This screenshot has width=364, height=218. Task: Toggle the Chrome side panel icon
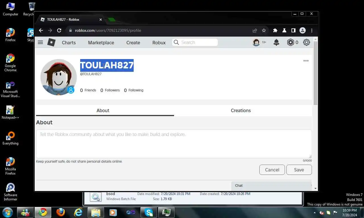click(x=293, y=30)
